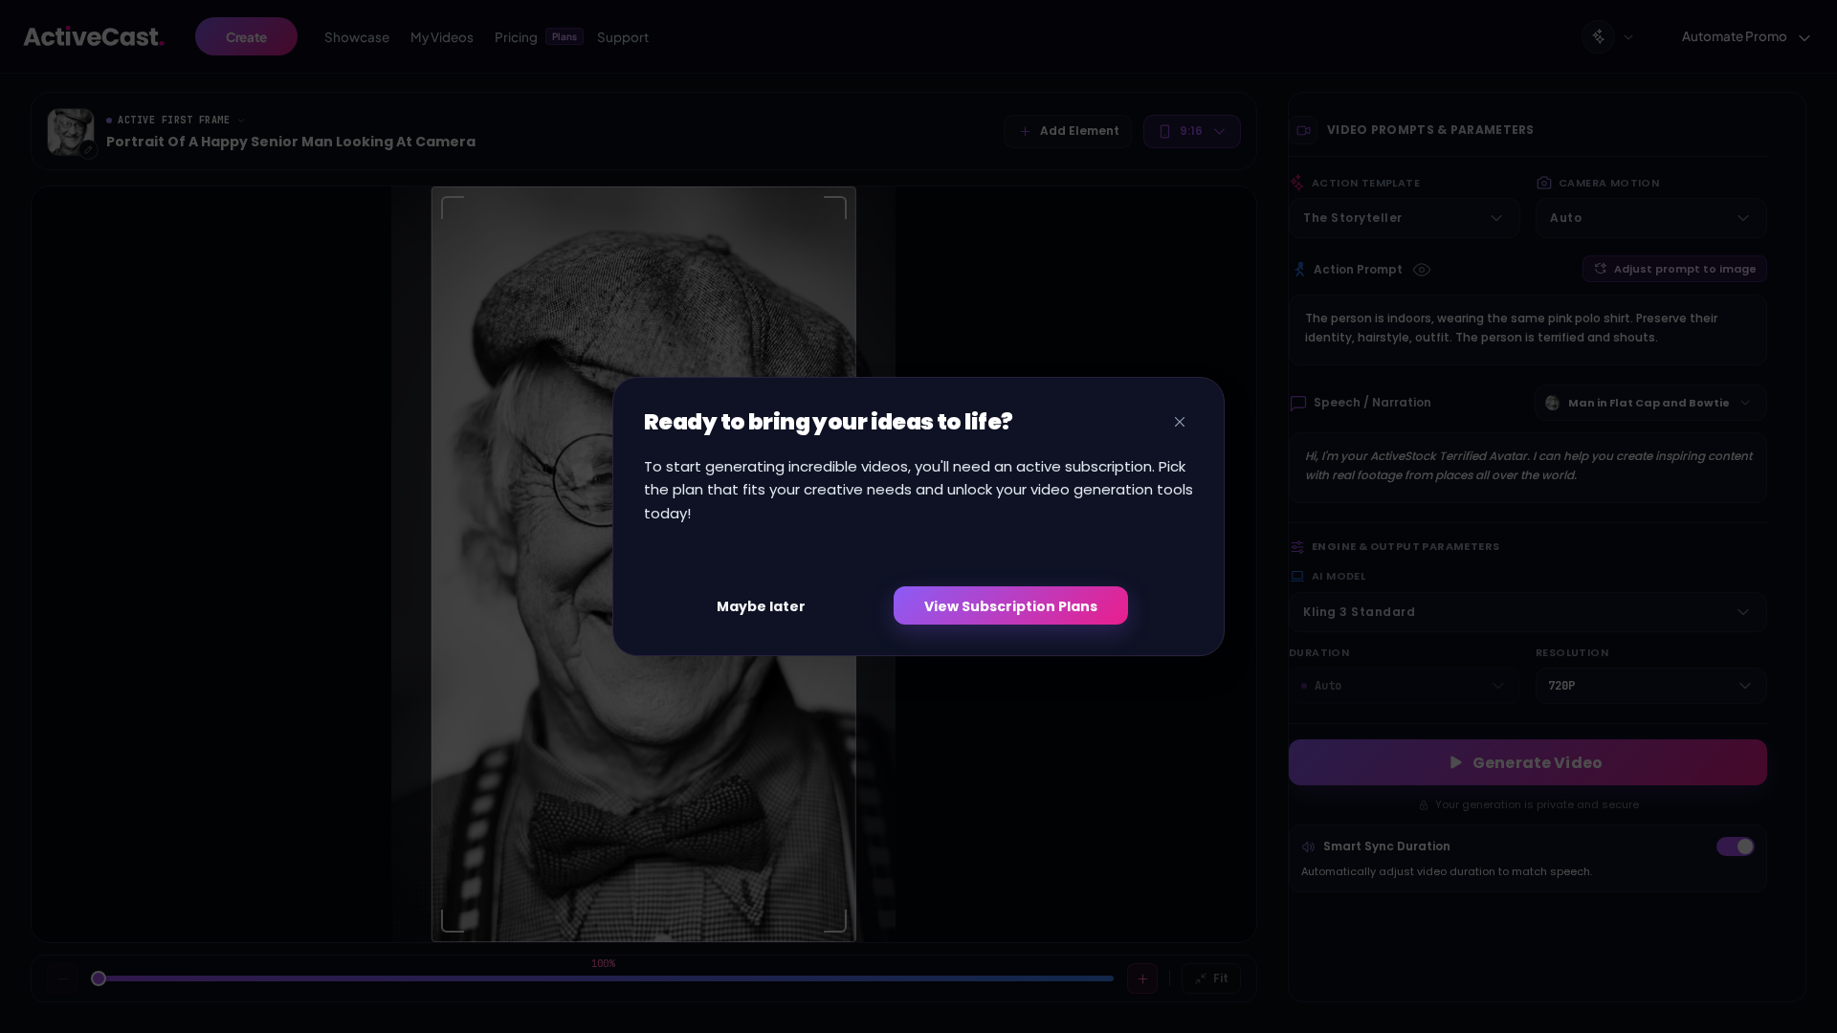Click the 100% zoom label

[x=604, y=964]
